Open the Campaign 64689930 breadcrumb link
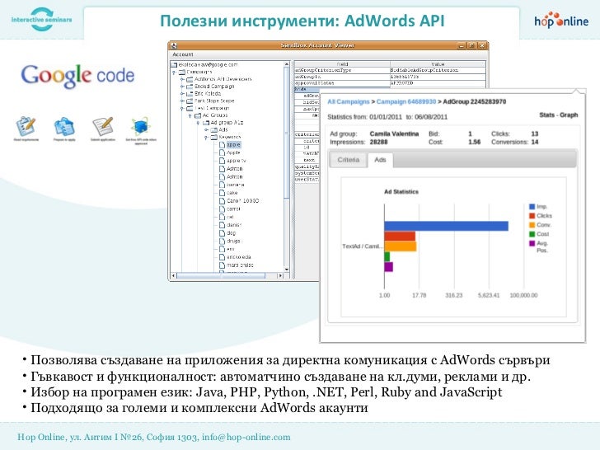Image resolution: width=600 pixels, height=450 pixels. (x=406, y=102)
